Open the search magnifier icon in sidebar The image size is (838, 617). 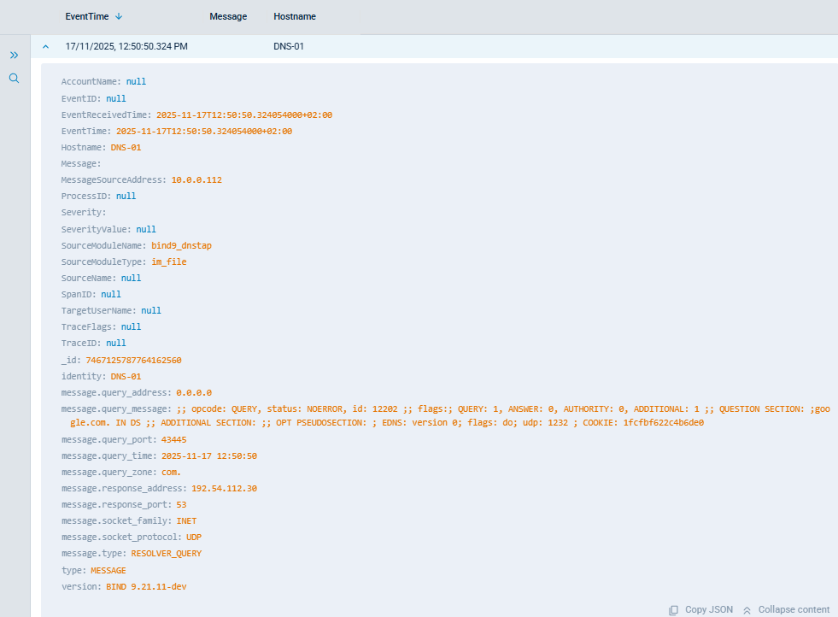point(14,79)
